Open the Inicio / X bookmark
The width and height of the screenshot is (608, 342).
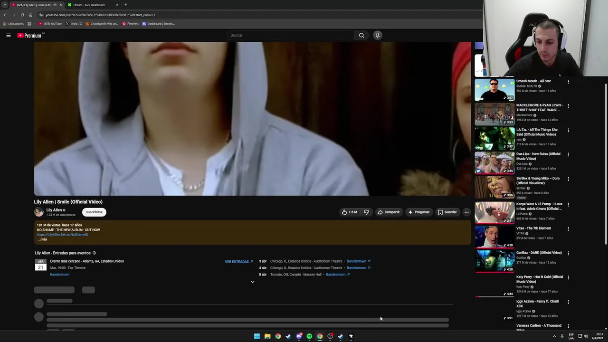(x=74, y=24)
